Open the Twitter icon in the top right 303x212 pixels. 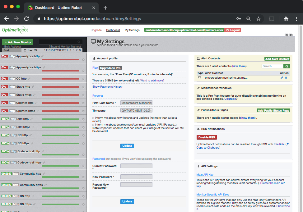point(287,35)
